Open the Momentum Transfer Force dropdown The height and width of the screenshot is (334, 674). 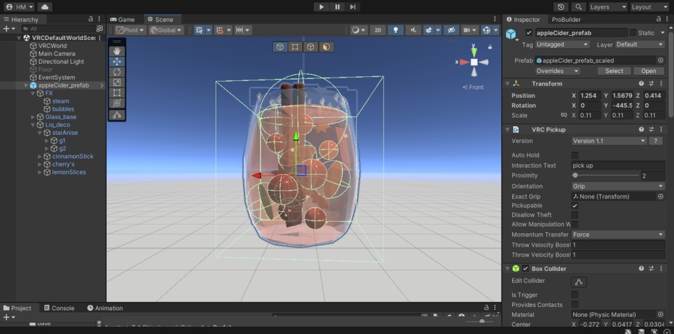[x=618, y=235]
